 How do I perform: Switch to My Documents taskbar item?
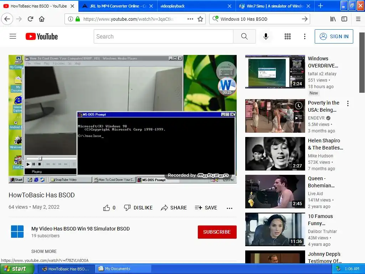[x=123, y=269]
